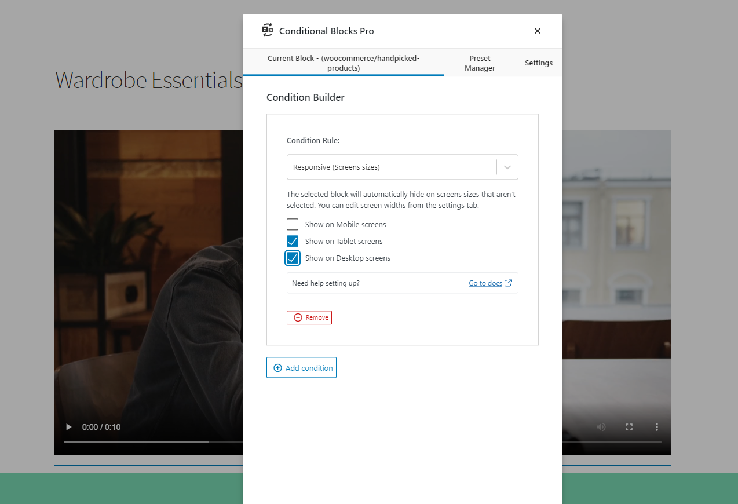Click the external link icon beside Go to docs
Viewport: 738px width, 504px height.
[x=508, y=283]
